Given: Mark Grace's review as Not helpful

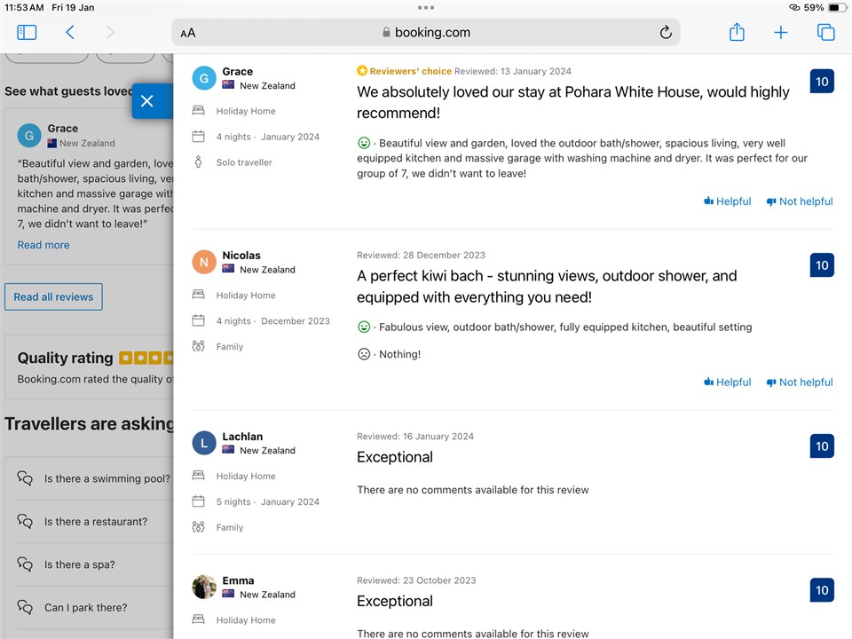Looking at the screenshot, I should (x=799, y=201).
